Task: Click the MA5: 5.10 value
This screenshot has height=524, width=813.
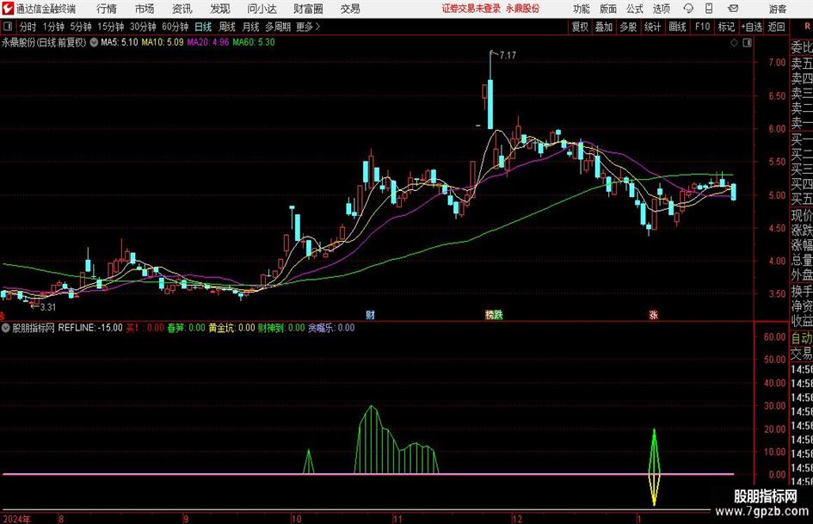Action: (x=120, y=42)
